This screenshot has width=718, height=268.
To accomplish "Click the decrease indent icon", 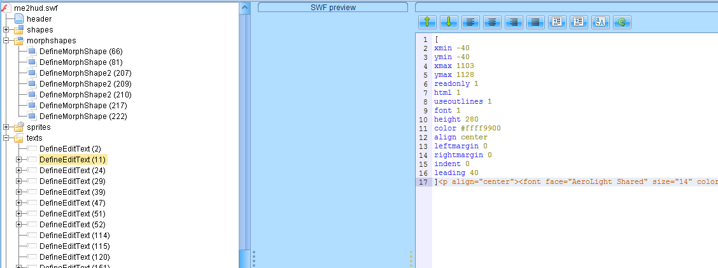I will [x=557, y=22].
